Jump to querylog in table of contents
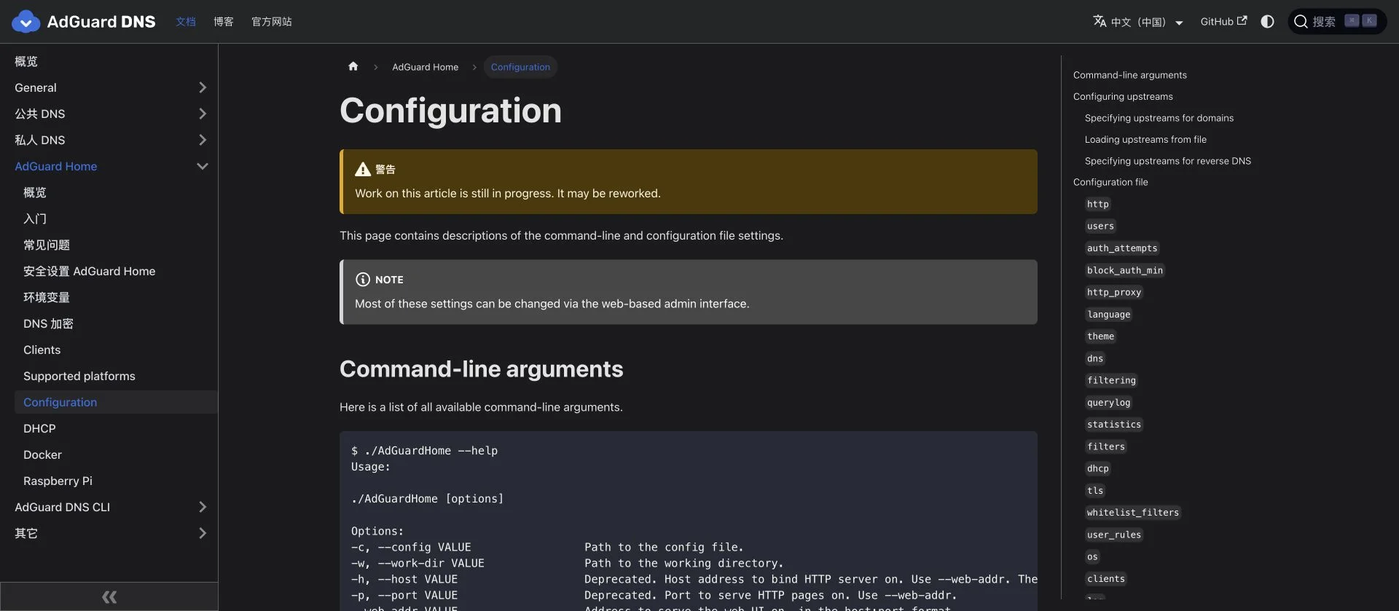 pyautogui.click(x=1109, y=403)
